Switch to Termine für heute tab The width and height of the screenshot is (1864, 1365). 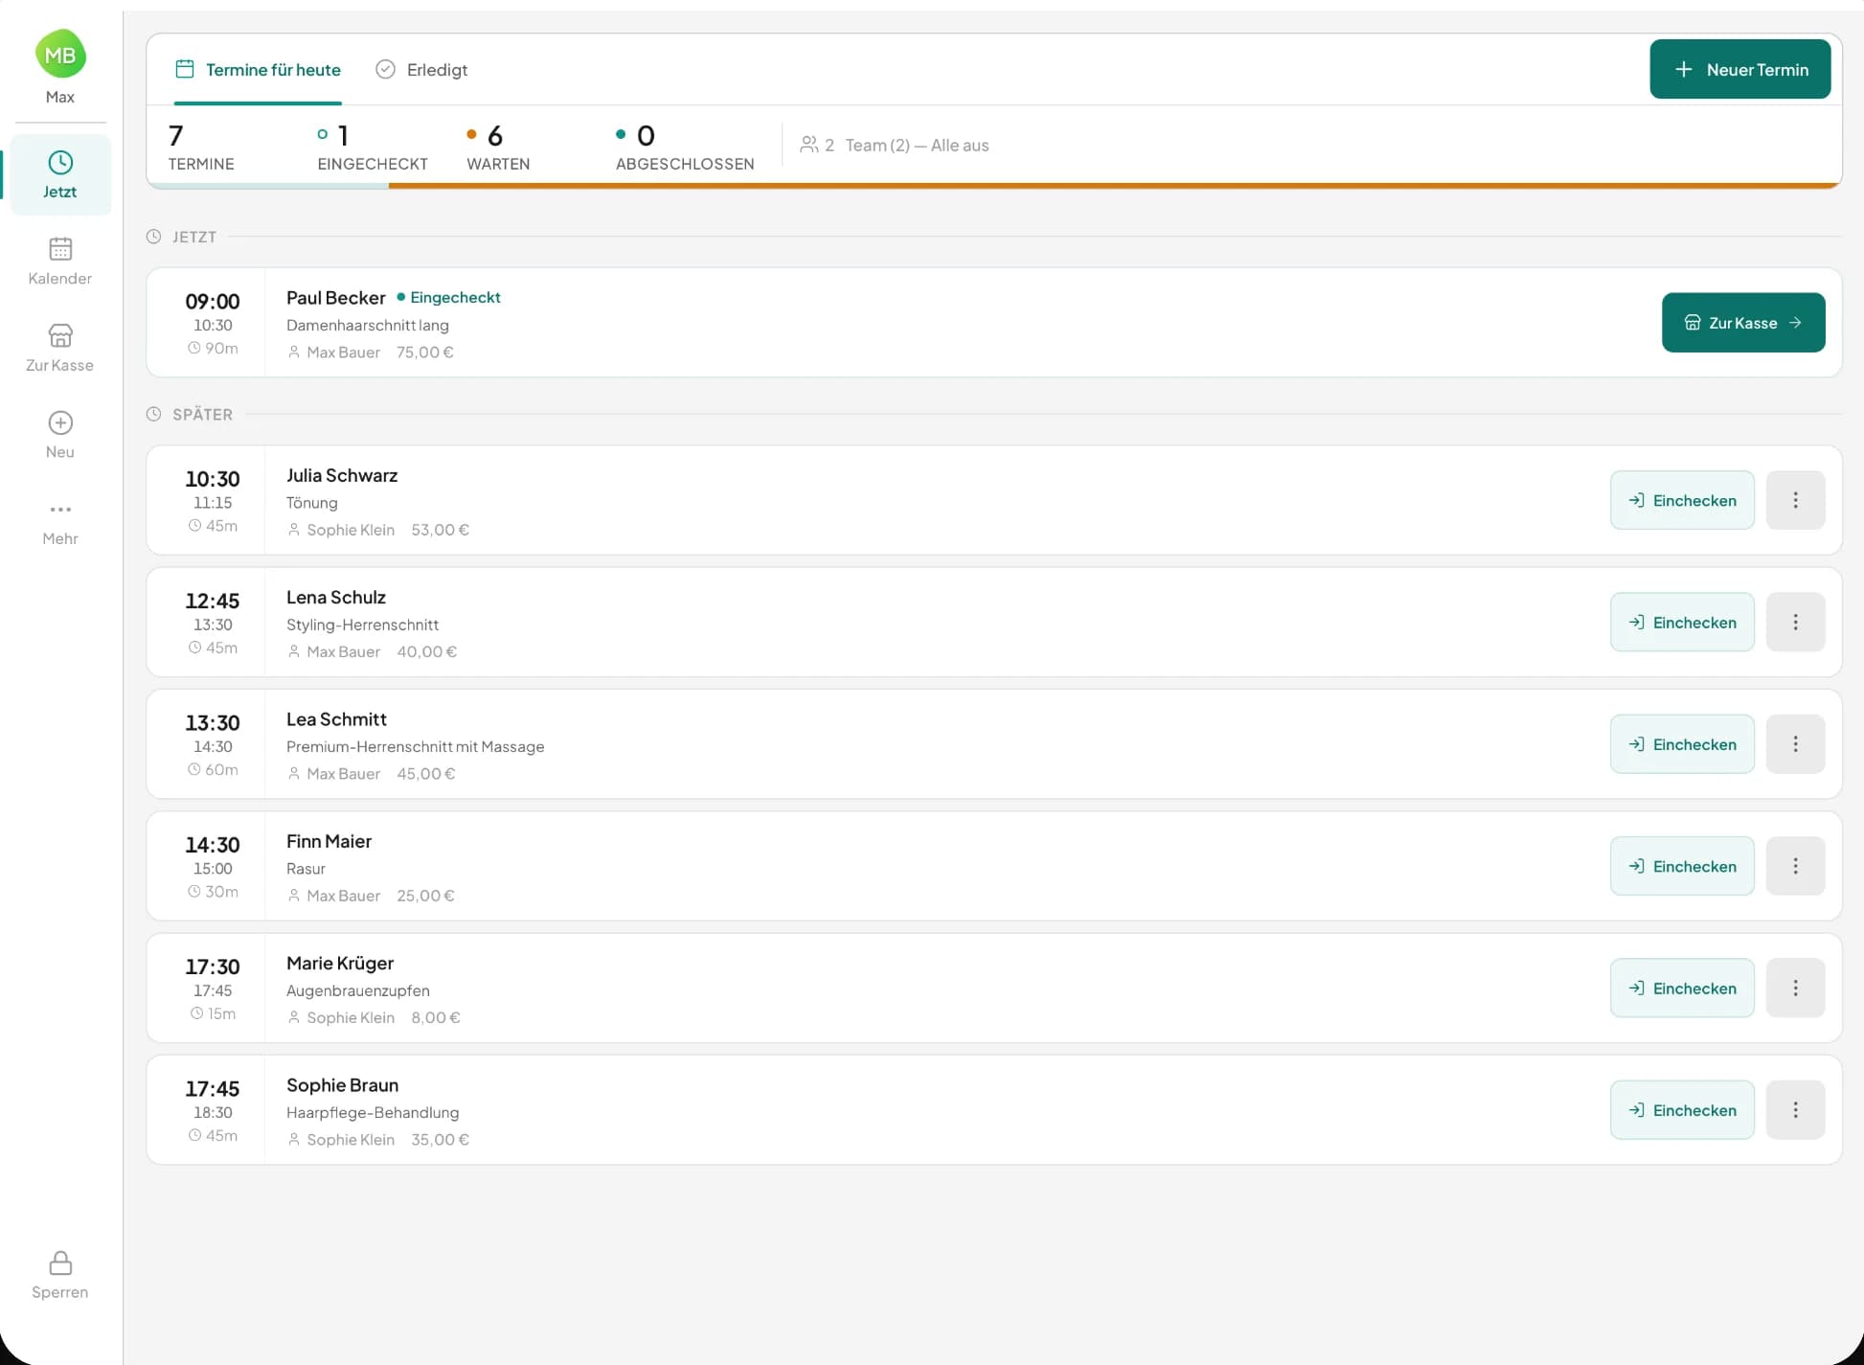(x=258, y=69)
